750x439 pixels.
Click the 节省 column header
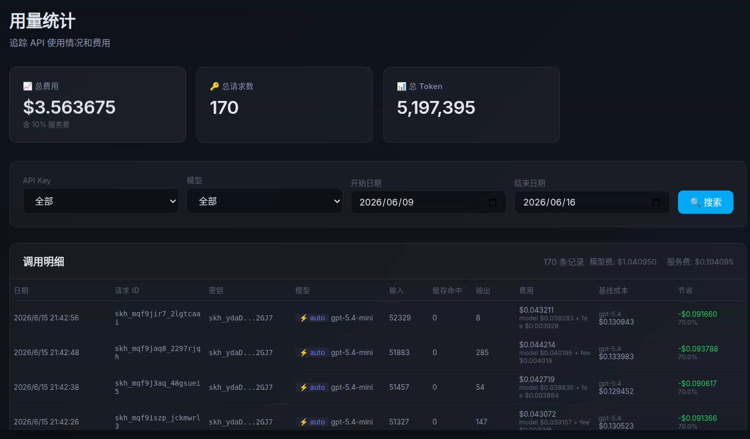685,291
